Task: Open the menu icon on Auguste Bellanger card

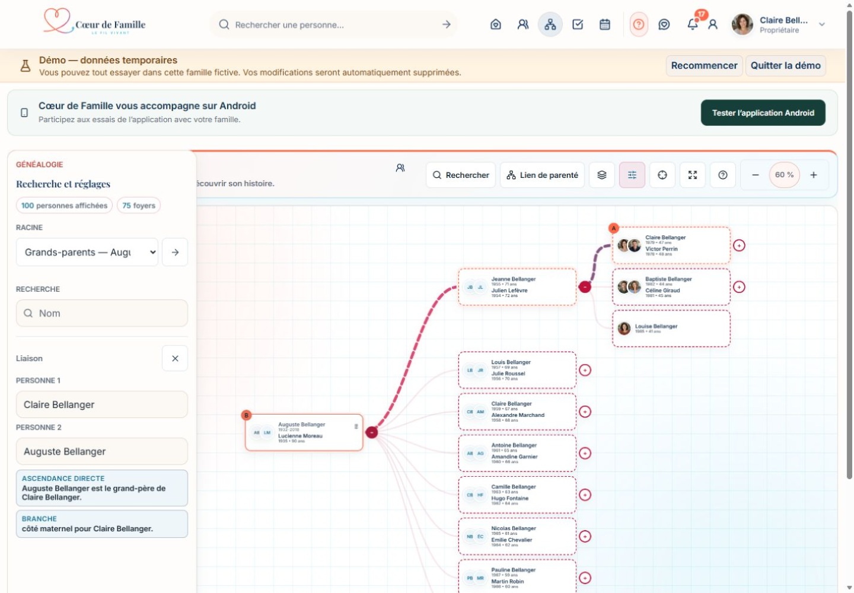Action: (x=356, y=427)
